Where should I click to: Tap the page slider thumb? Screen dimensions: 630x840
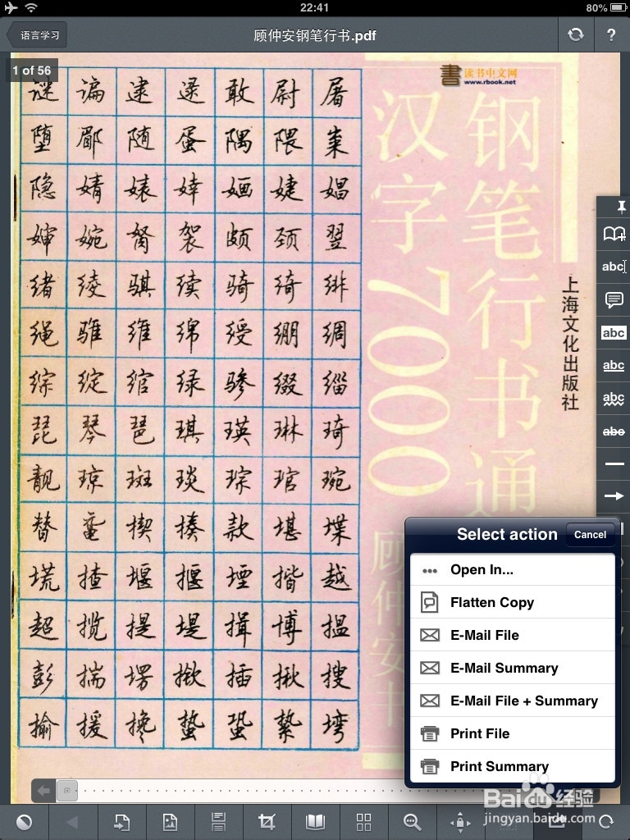67,790
